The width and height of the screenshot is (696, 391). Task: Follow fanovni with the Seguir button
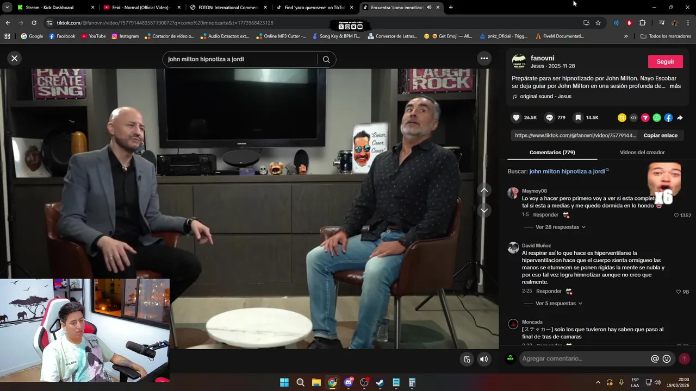[665, 61]
